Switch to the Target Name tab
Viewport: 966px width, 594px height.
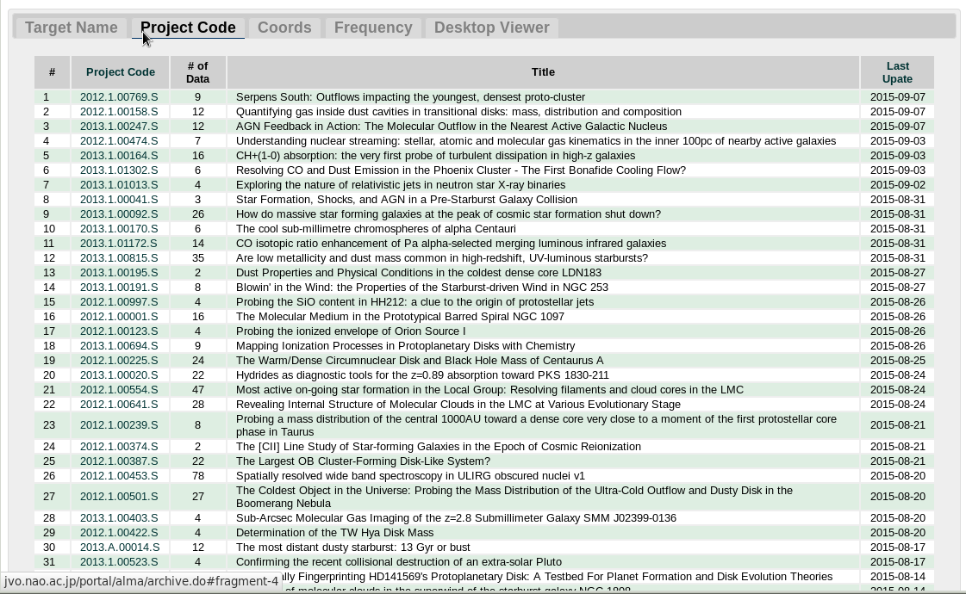coord(71,28)
